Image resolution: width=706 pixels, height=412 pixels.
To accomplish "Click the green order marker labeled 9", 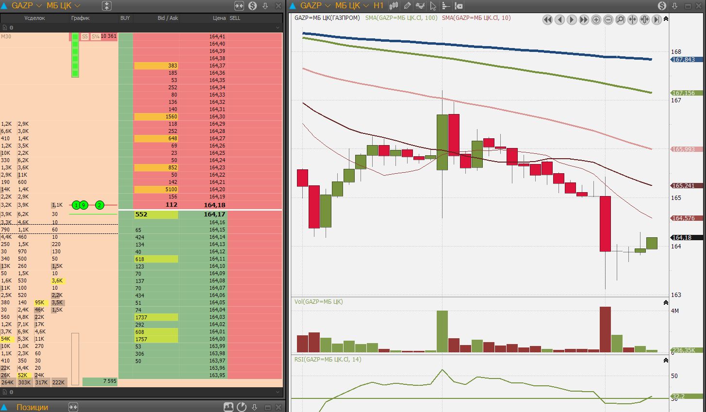I will 83,205.
